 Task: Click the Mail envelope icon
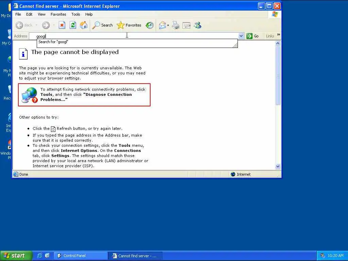click(162, 25)
